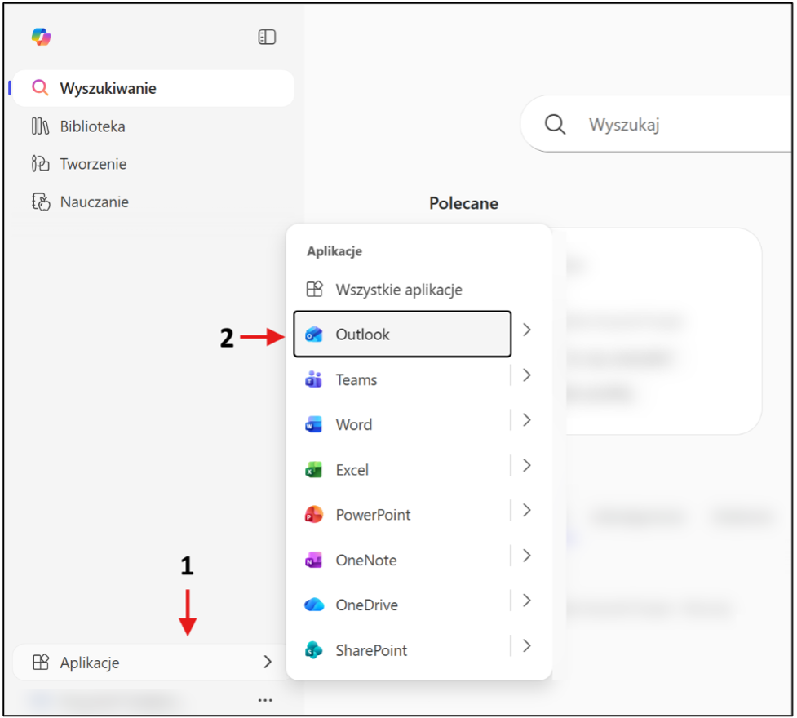Open the three-dot more options menu

265,700
